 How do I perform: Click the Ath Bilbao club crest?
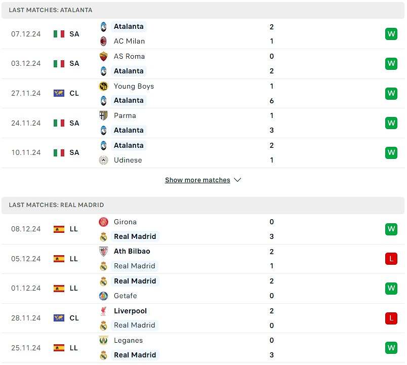click(103, 251)
